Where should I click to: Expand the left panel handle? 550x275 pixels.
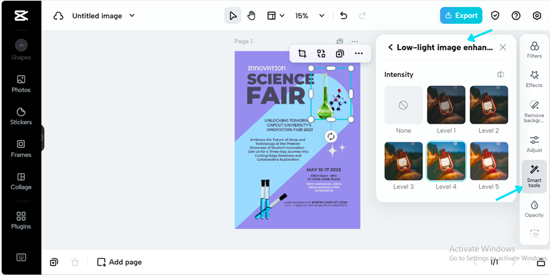point(42,137)
